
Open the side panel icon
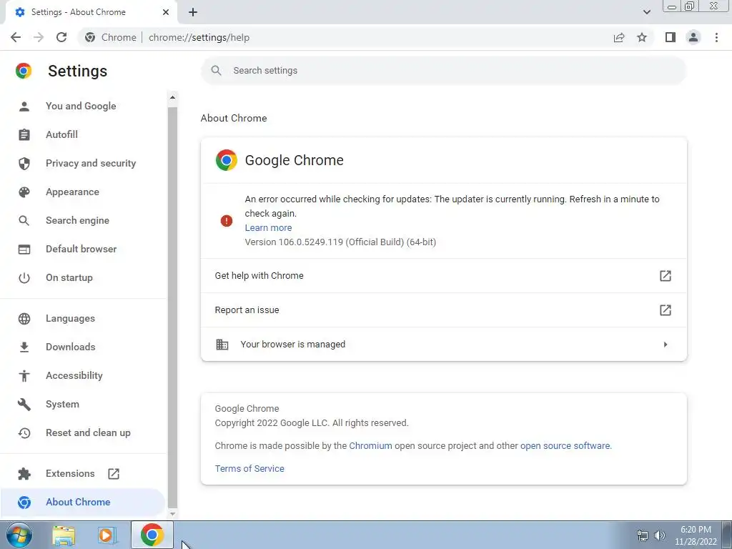point(671,37)
